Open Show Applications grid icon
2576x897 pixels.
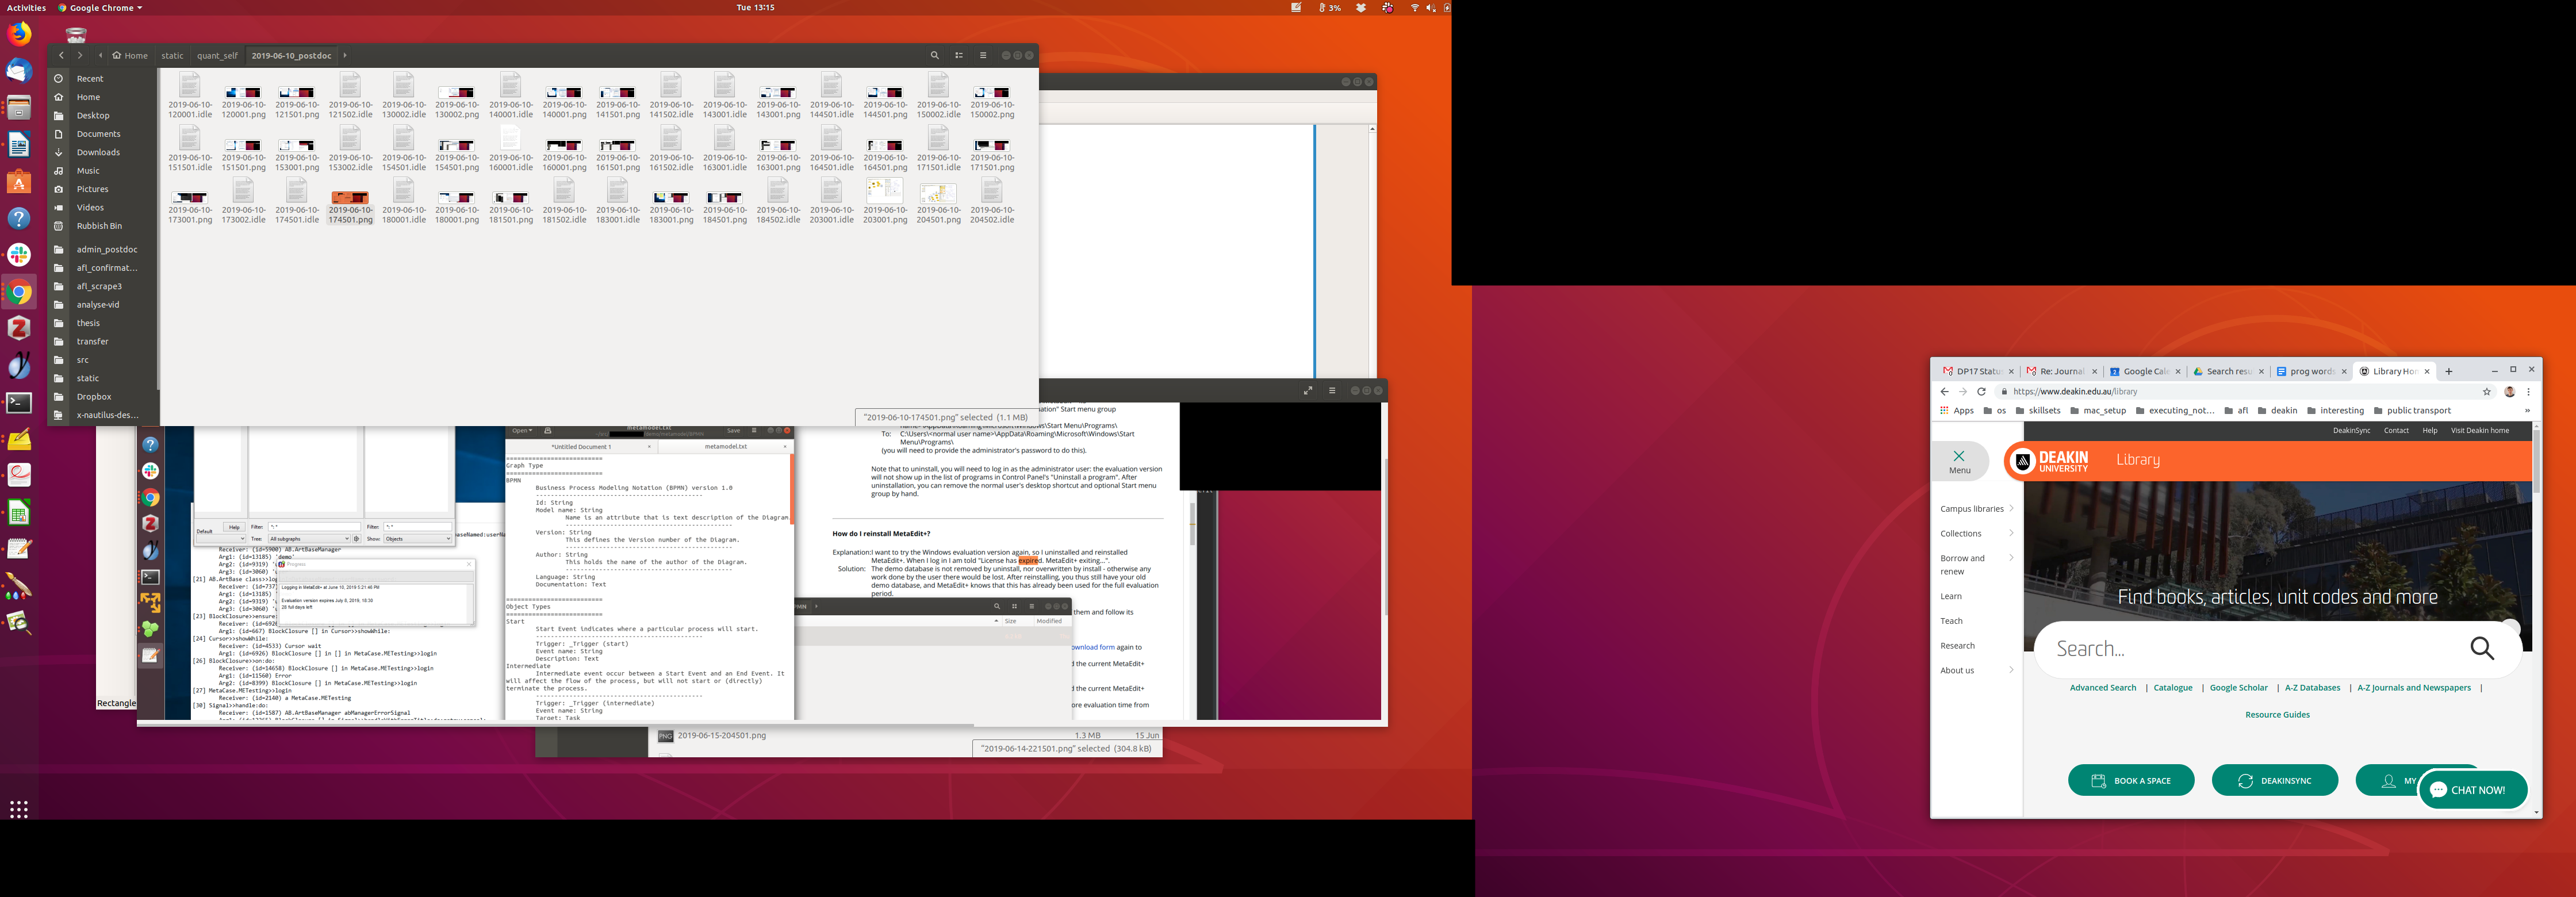19,809
